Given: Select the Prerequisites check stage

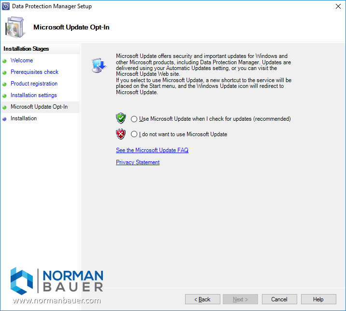Looking at the screenshot, I should (x=34, y=72).
